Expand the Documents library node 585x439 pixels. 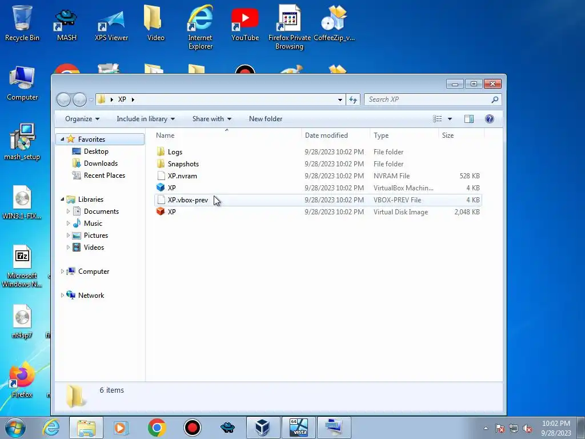pos(68,211)
